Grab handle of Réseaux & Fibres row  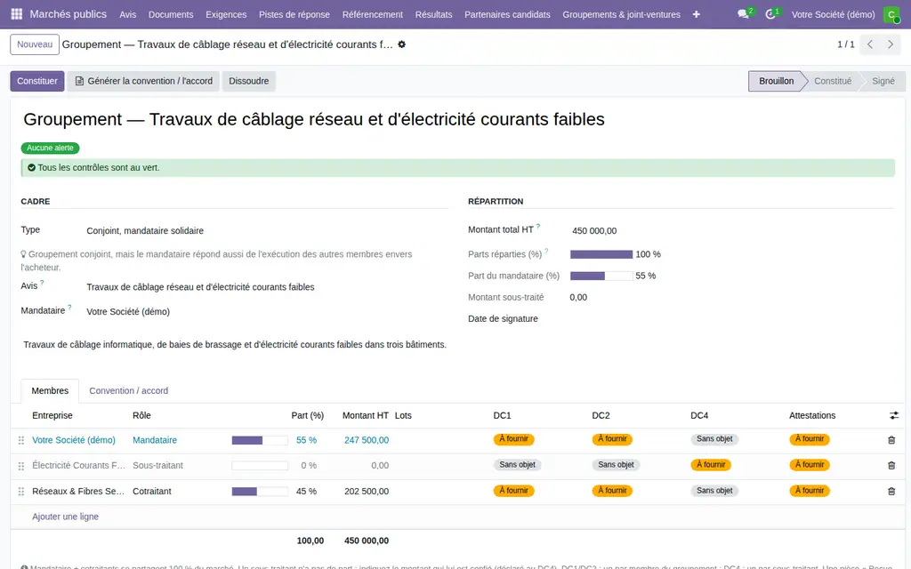point(21,491)
